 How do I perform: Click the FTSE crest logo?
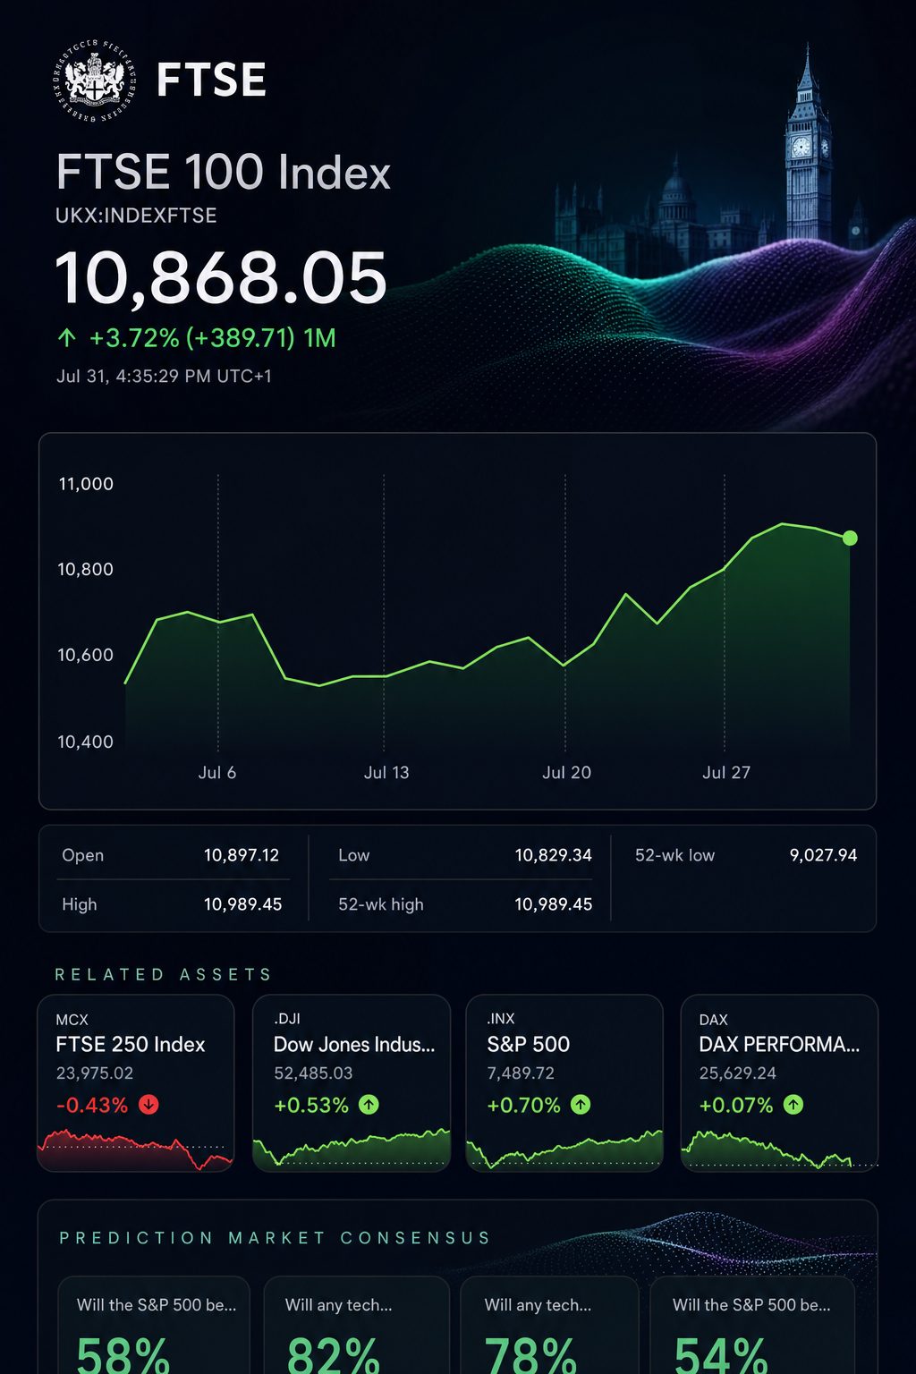point(94,81)
